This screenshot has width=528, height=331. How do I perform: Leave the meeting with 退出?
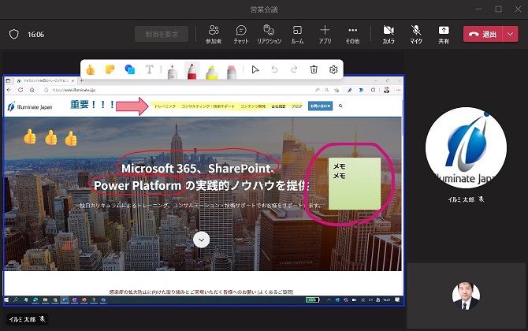[x=483, y=34]
